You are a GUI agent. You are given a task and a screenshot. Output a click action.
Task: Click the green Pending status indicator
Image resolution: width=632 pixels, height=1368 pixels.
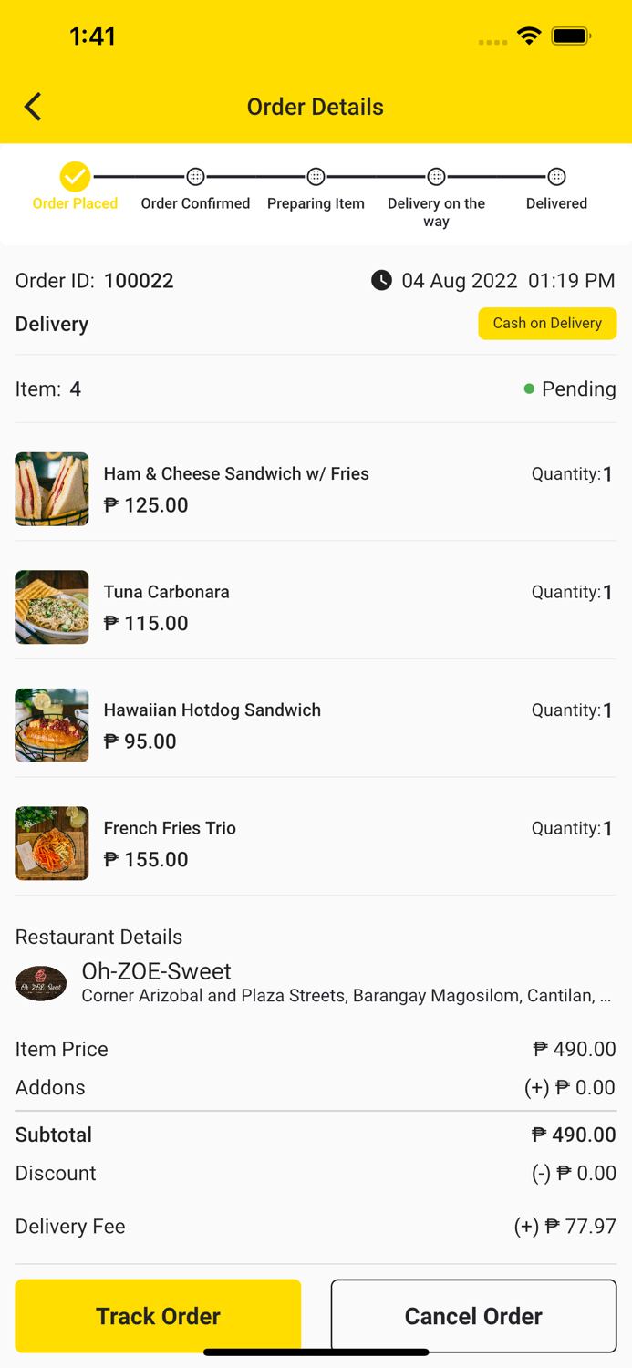[x=530, y=389]
